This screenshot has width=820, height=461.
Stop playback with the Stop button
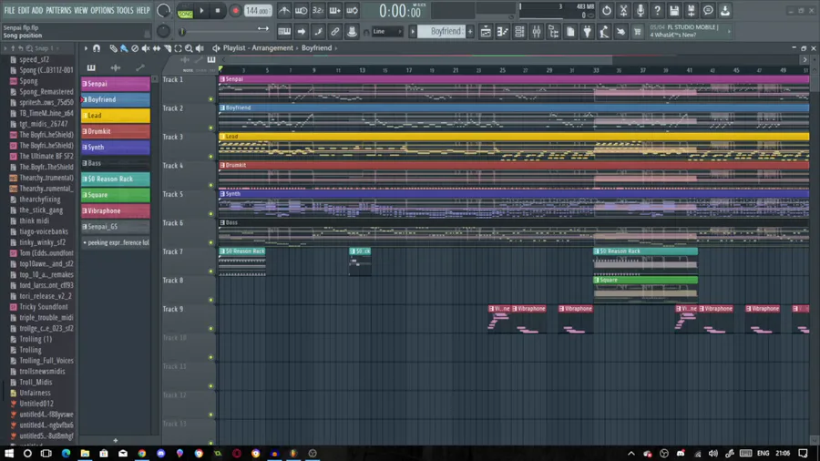tap(218, 10)
